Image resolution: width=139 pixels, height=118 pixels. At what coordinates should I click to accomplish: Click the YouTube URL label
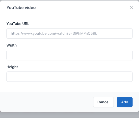(x=18, y=24)
